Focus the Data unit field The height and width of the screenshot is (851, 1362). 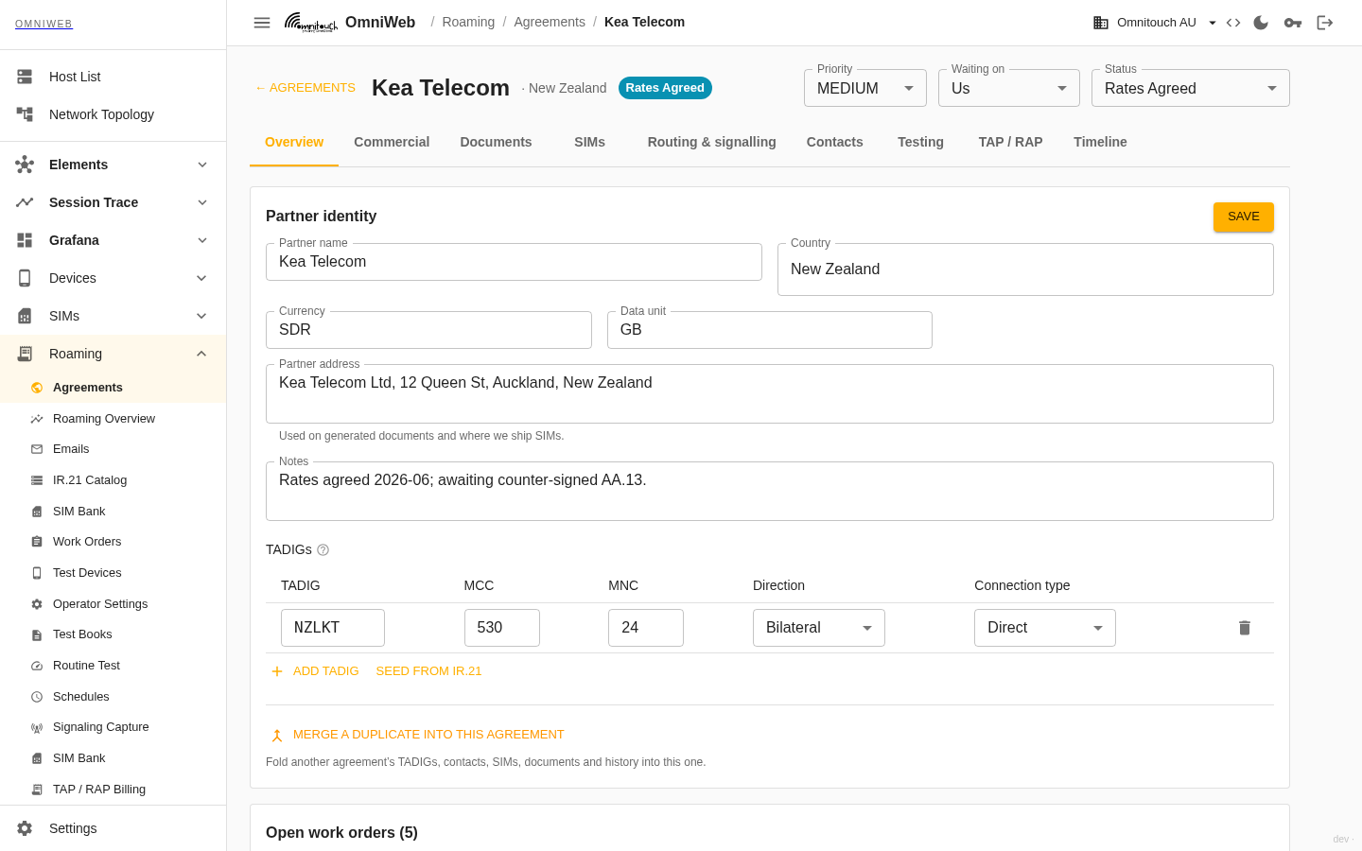click(770, 330)
